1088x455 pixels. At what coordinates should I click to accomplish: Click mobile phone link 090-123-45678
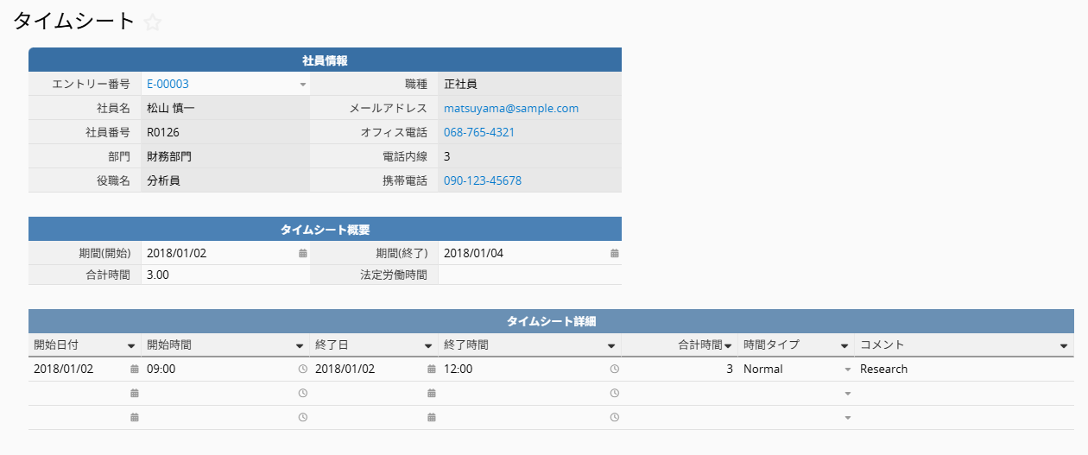pyautogui.click(x=483, y=181)
